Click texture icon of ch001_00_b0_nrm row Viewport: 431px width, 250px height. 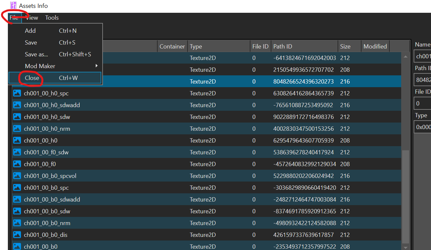pos(17,223)
